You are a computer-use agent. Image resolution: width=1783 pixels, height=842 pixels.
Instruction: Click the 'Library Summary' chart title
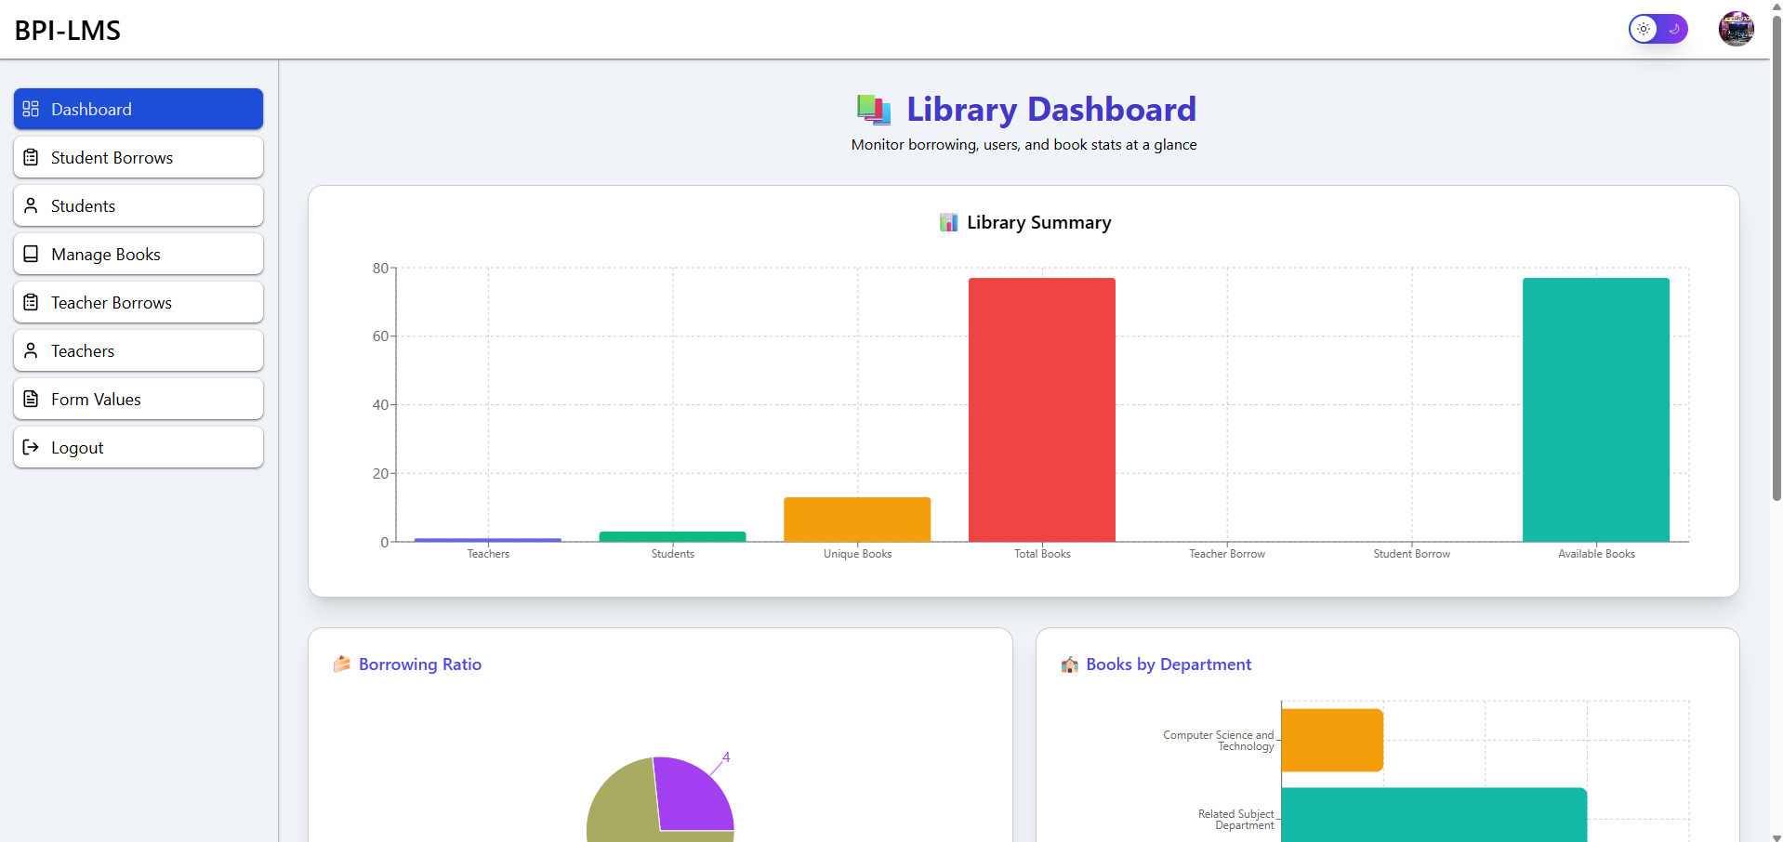click(1038, 222)
